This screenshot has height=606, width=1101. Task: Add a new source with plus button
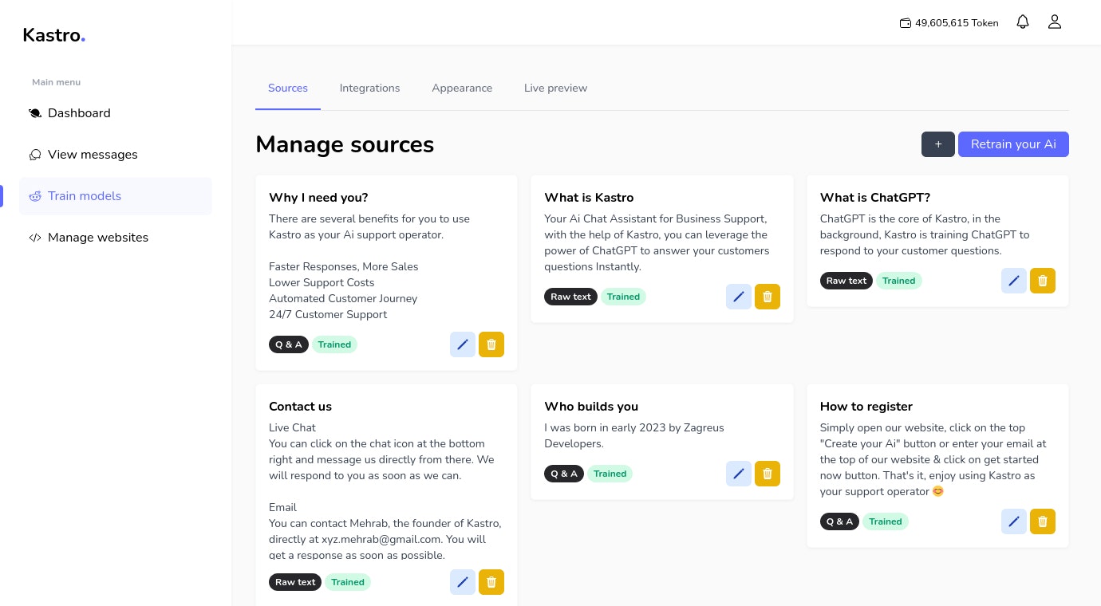coord(938,144)
